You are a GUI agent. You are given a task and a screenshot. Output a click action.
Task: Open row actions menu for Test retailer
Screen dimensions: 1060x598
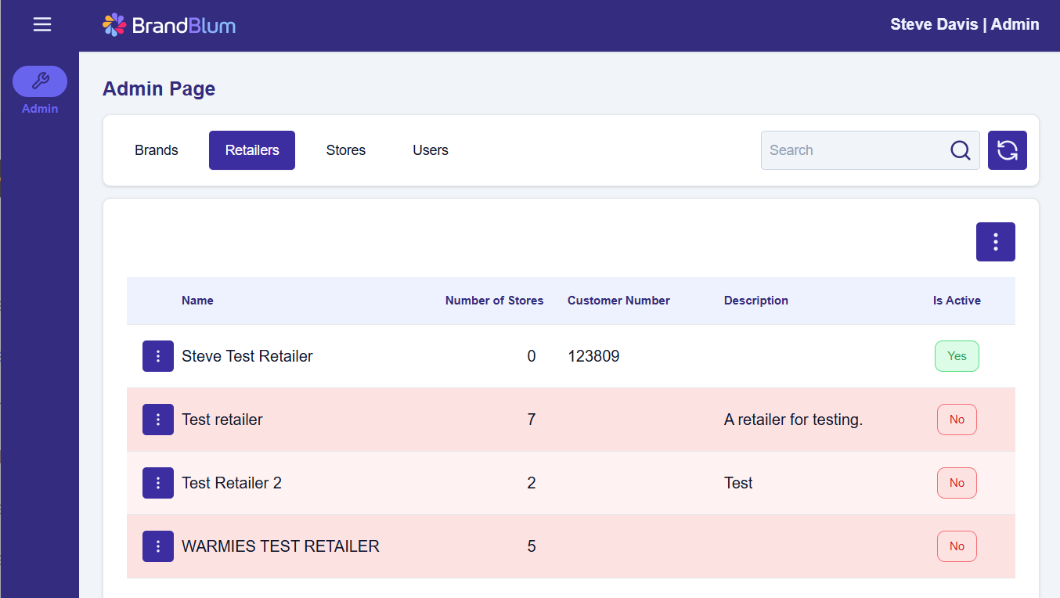point(158,420)
